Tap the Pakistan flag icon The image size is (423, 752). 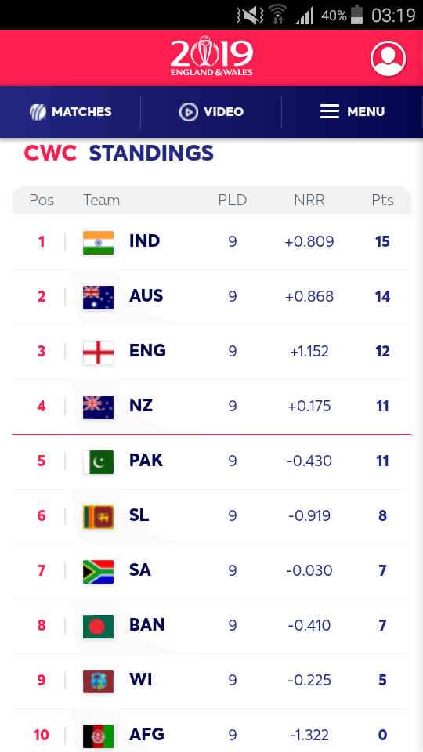click(99, 462)
